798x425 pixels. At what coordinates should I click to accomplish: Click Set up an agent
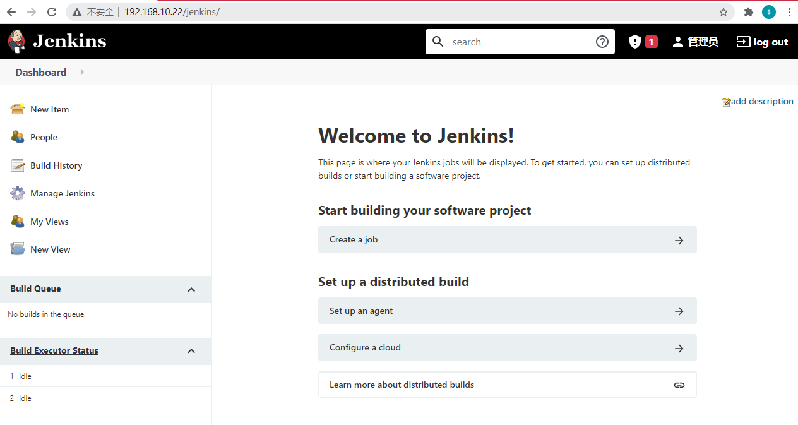pyautogui.click(x=507, y=311)
